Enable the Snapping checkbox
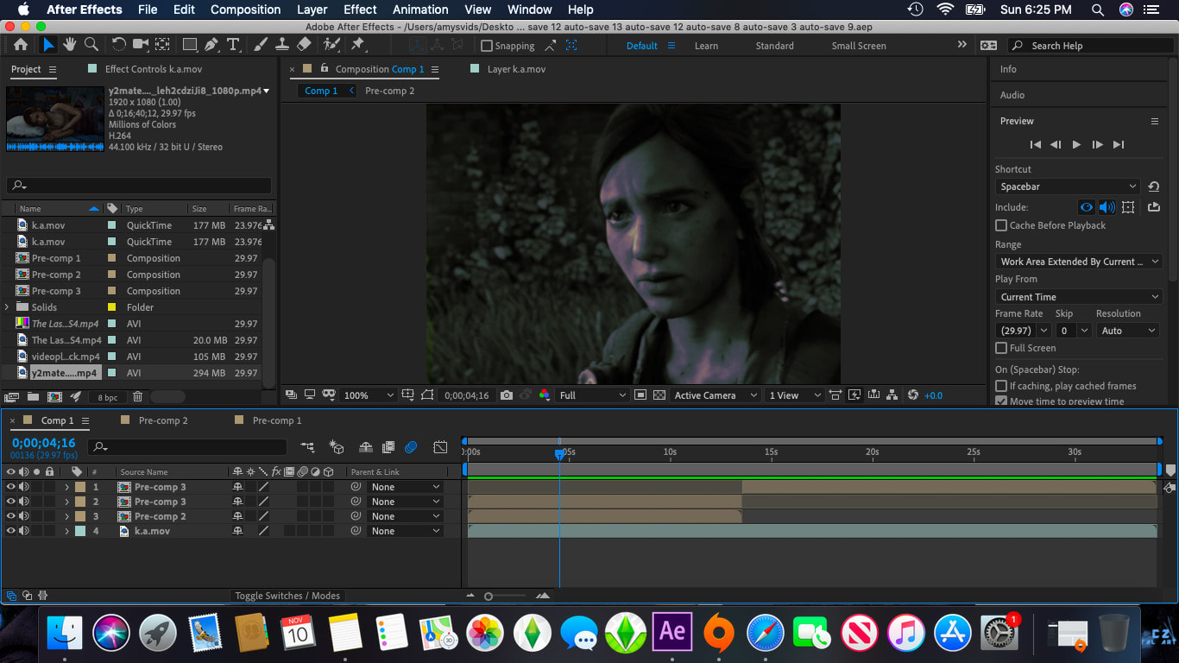1179x663 pixels. click(487, 46)
